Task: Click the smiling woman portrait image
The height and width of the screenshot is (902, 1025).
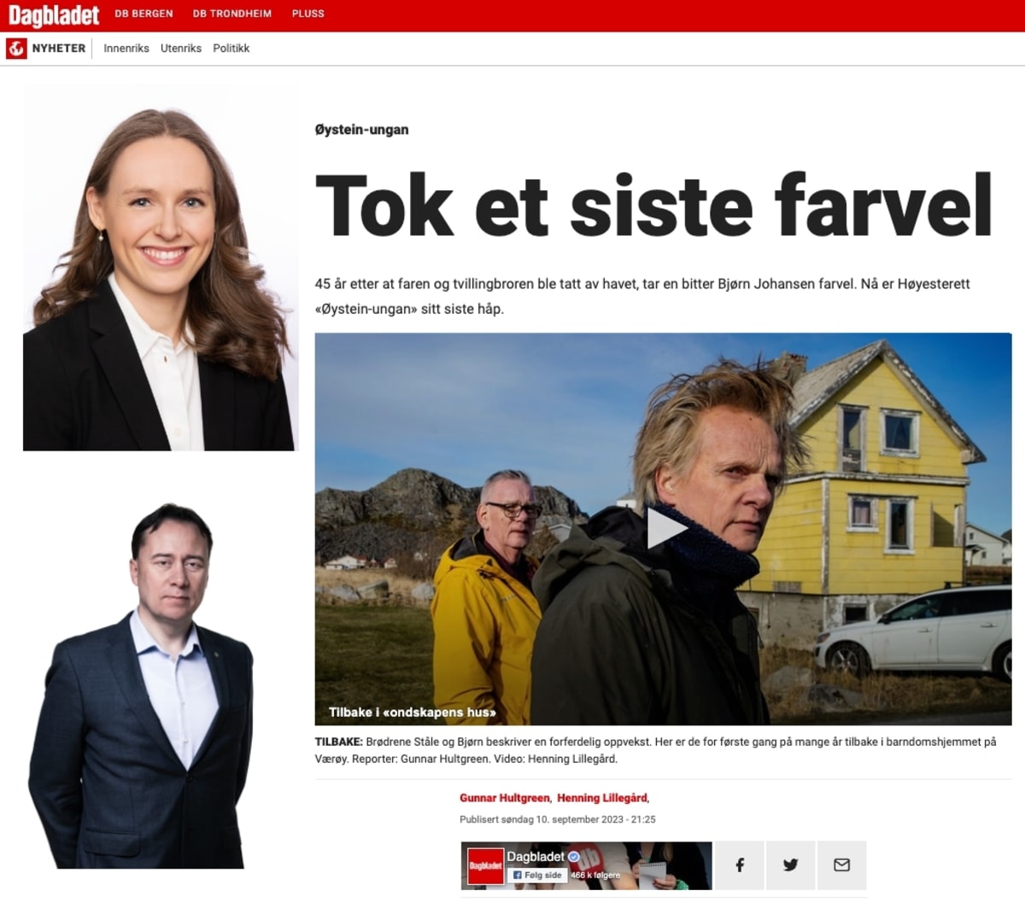Action: pyautogui.click(x=159, y=269)
